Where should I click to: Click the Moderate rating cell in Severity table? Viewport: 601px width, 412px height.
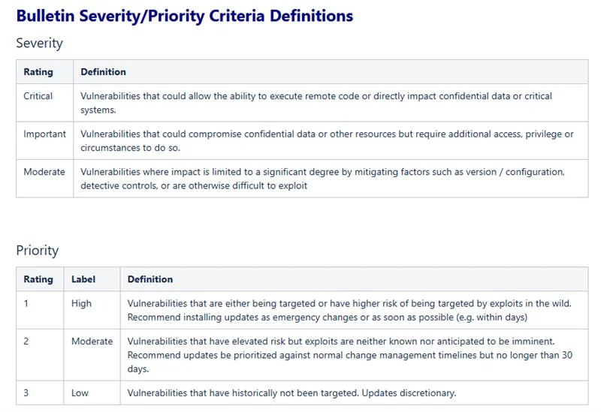[44, 172]
